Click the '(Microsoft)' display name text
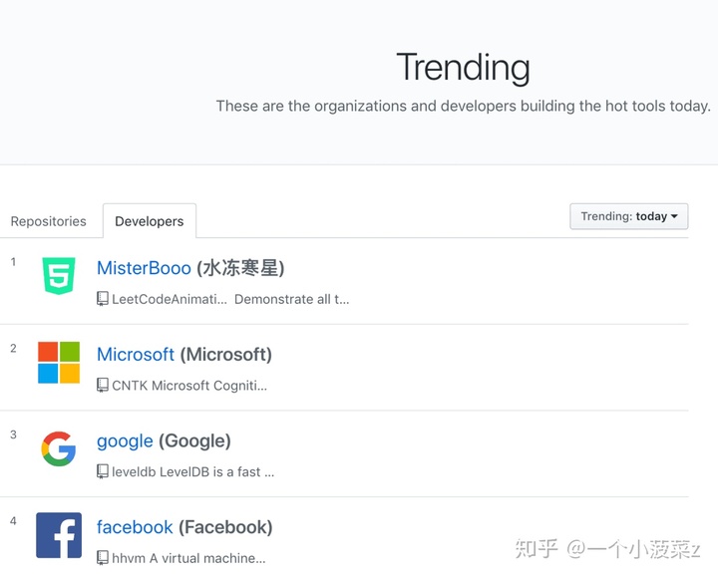The width and height of the screenshot is (718, 578). click(225, 355)
